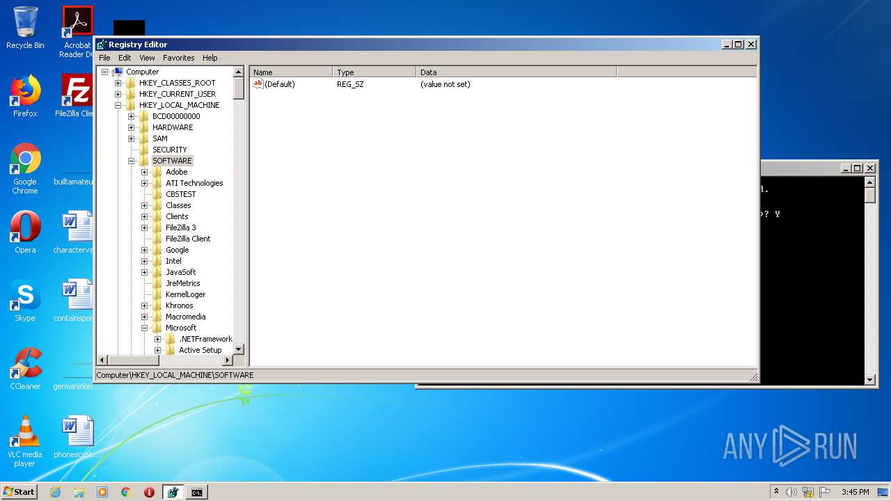This screenshot has height=501, width=891.
Task: Open Opera browser desktop icon
Action: coord(25,232)
